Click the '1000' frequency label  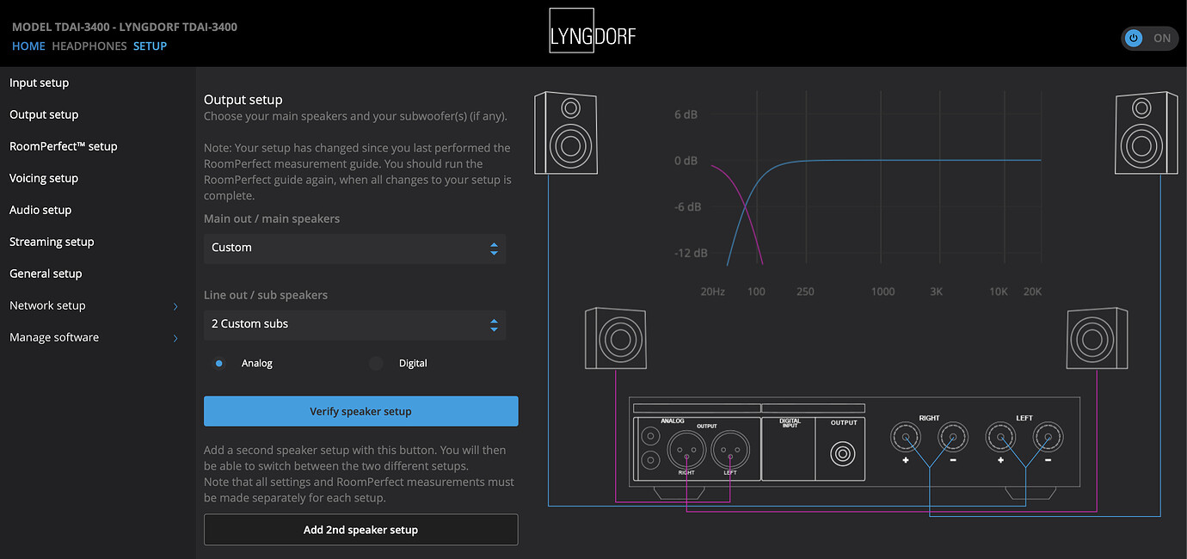click(x=883, y=292)
